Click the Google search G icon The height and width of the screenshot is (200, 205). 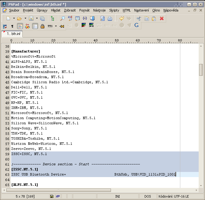136,25
